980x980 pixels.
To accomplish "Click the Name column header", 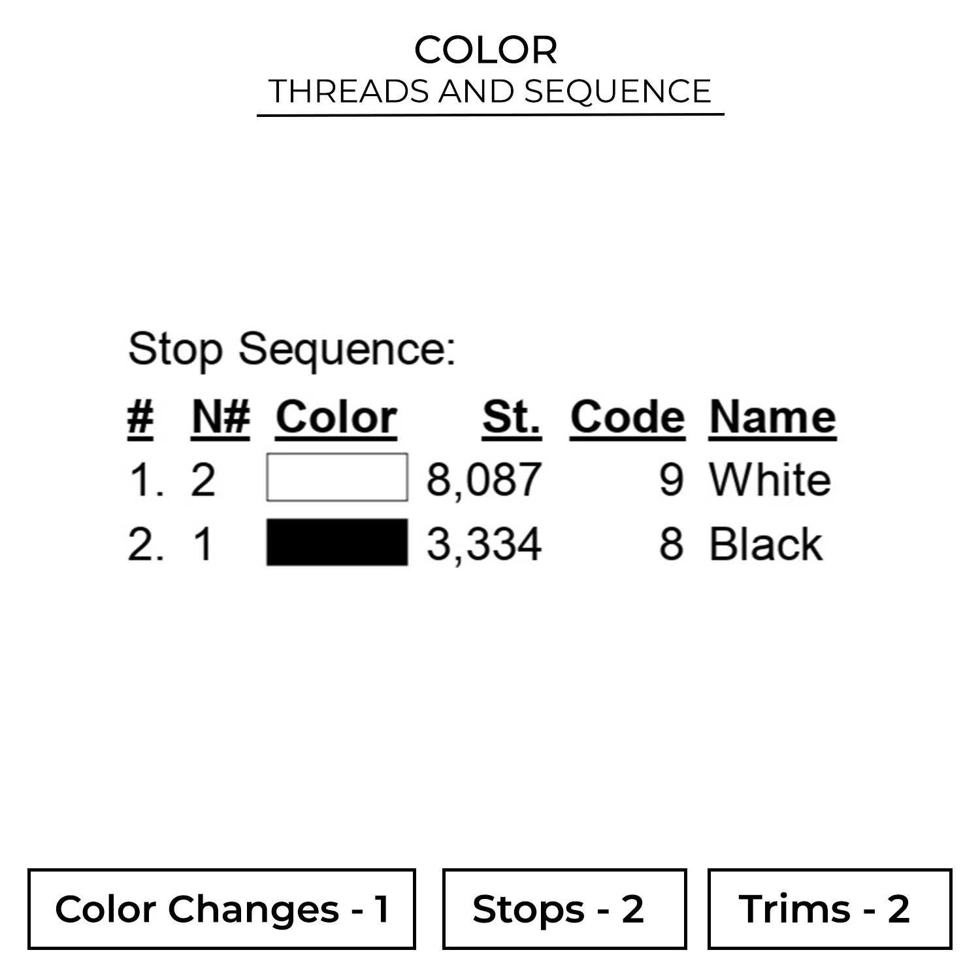I will point(772,417).
